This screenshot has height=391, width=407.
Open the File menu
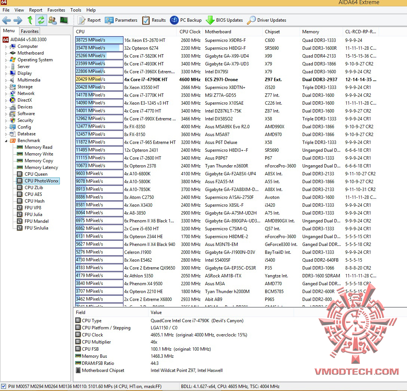click(x=6, y=10)
